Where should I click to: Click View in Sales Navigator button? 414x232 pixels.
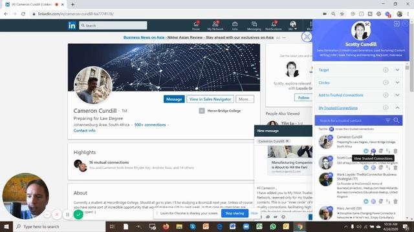point(210,99)
